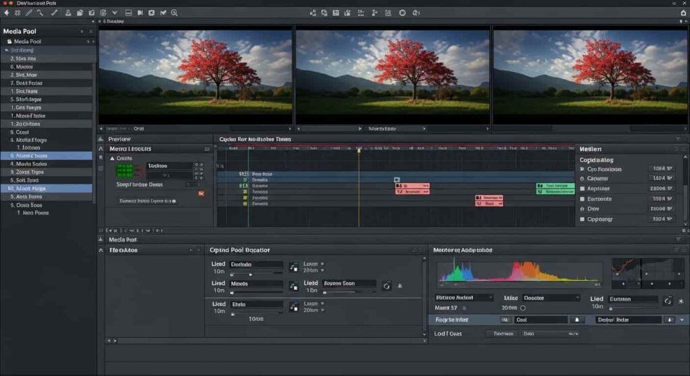Click the asterisk icon beside Boyeen Seon
The width and height of the screenshot is (690, 376).
coord(400,286)
